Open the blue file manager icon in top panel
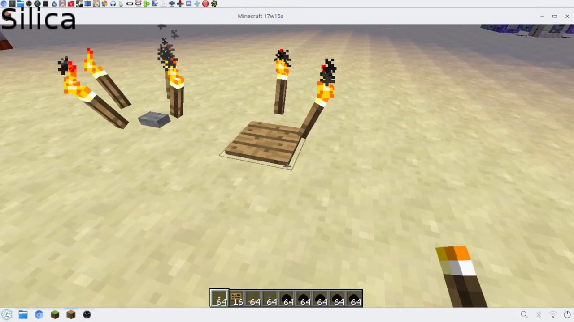Image resolution: width=574 pixels, height=322 pixels. [21, 4]
